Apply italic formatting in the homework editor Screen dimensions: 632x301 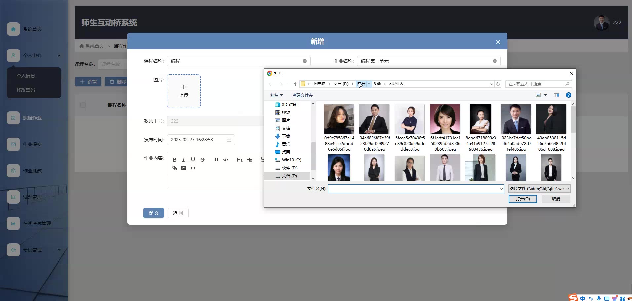click(x=184, y=160)
